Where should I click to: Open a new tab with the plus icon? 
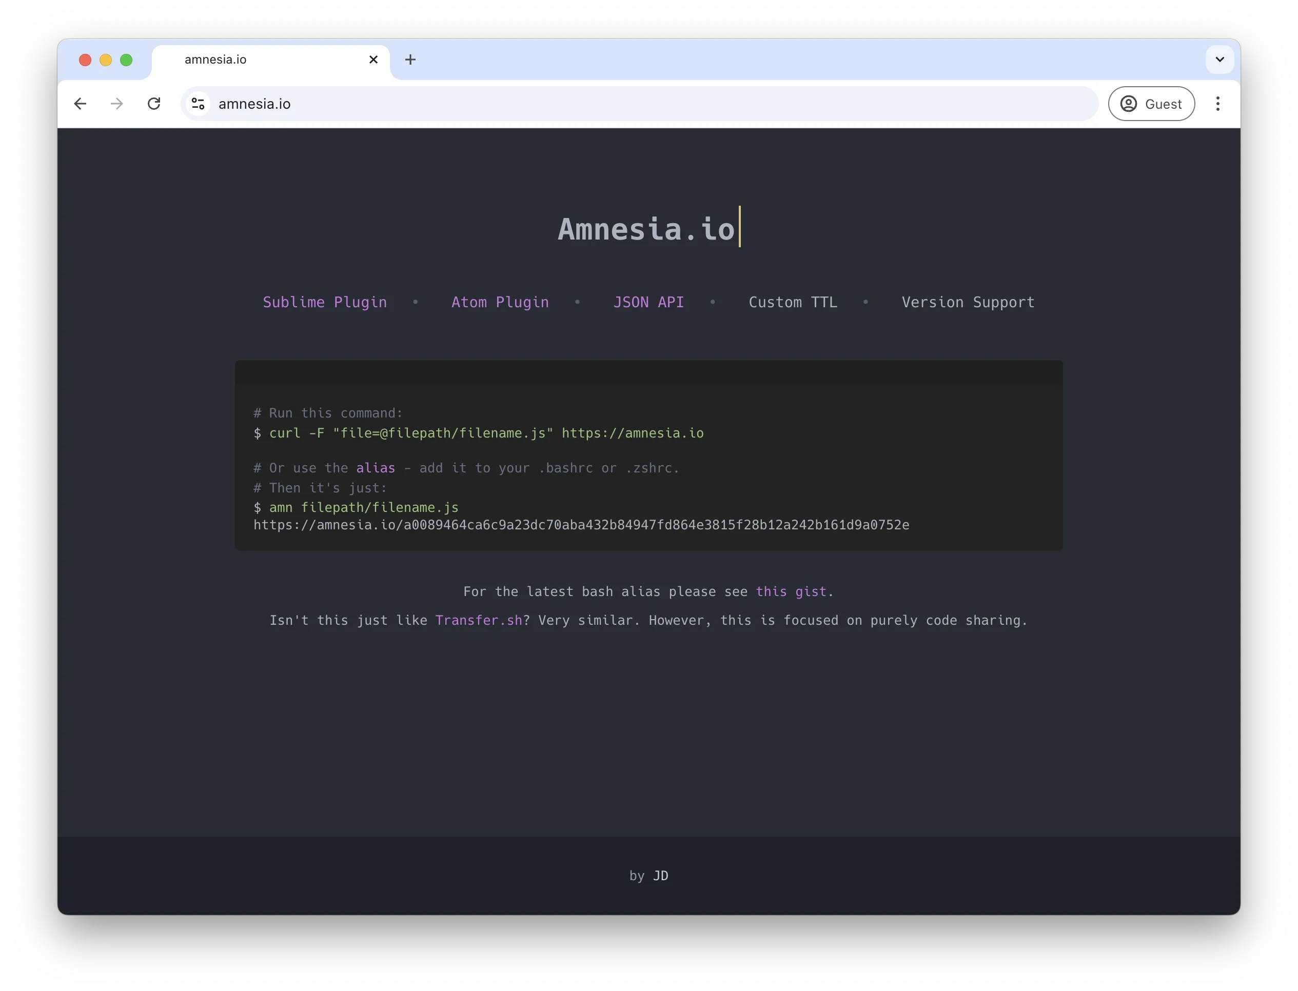click(410, 60)
